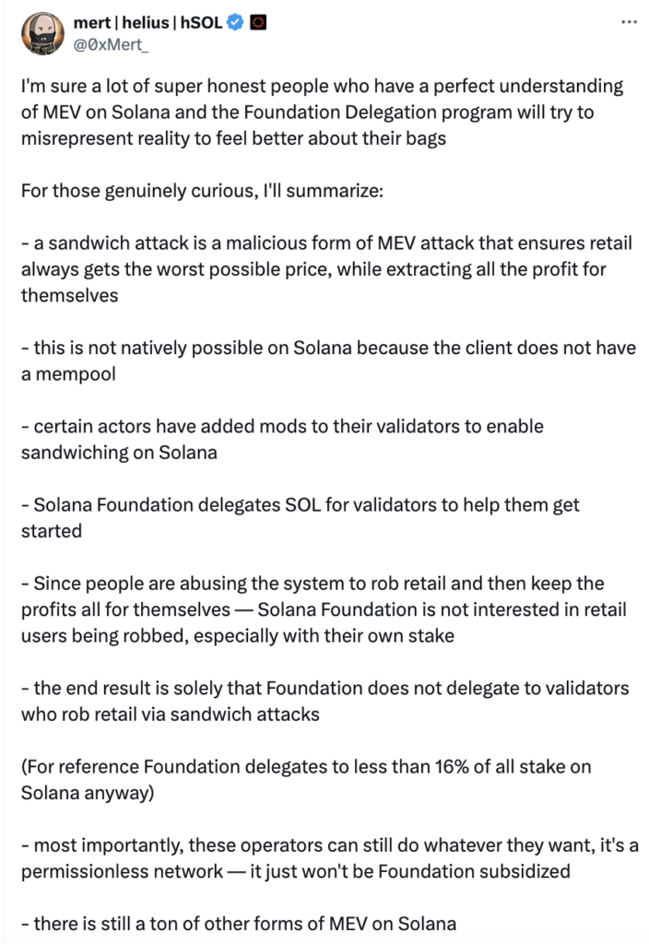Click the 'most importantly, these operators' paragraph
This screenshot has height=944, width=649.
pyautogui.click(x=329, y=858)
